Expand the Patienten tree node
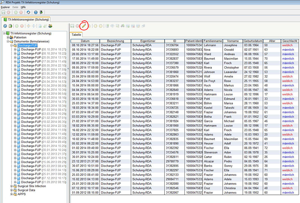Image resolution: width=300 pixels, height=203 pixels. coord(8,37)
